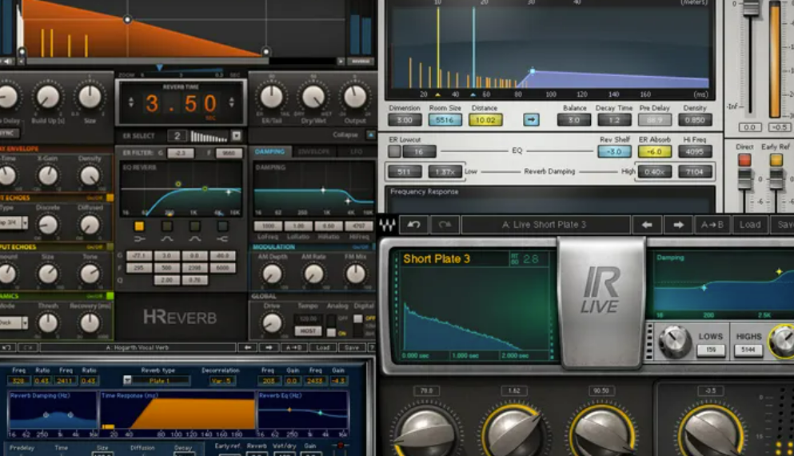Toggle the ER Lowcut enable square
Screen dimensions: 794x456
click(x=394, y=151)
